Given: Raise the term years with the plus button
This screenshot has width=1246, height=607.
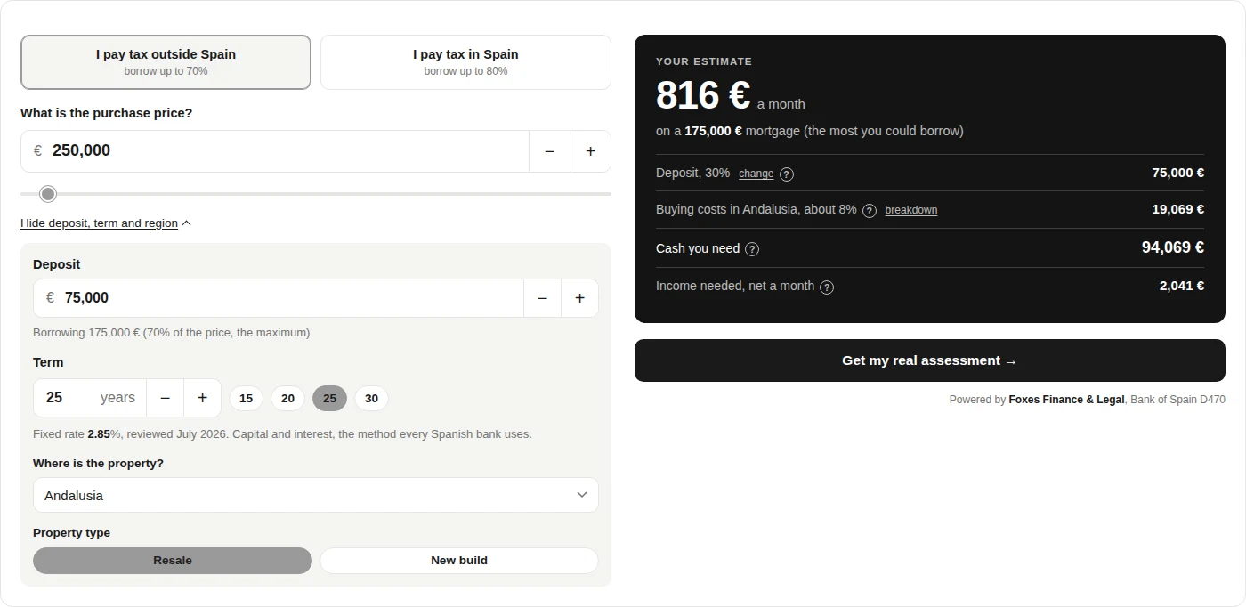Looking at the screenshot, I should [202, 398].
